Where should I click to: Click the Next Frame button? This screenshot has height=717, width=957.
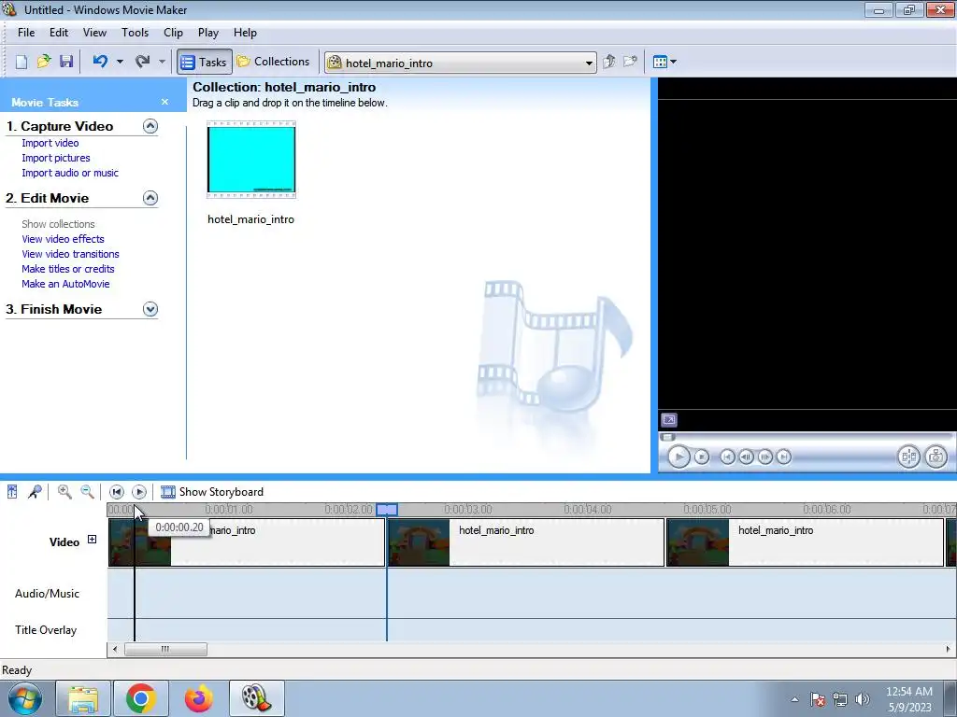click(764, 457)
